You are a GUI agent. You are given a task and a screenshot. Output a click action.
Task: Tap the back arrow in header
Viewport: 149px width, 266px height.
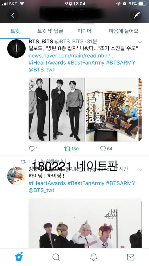pos(13,15)
